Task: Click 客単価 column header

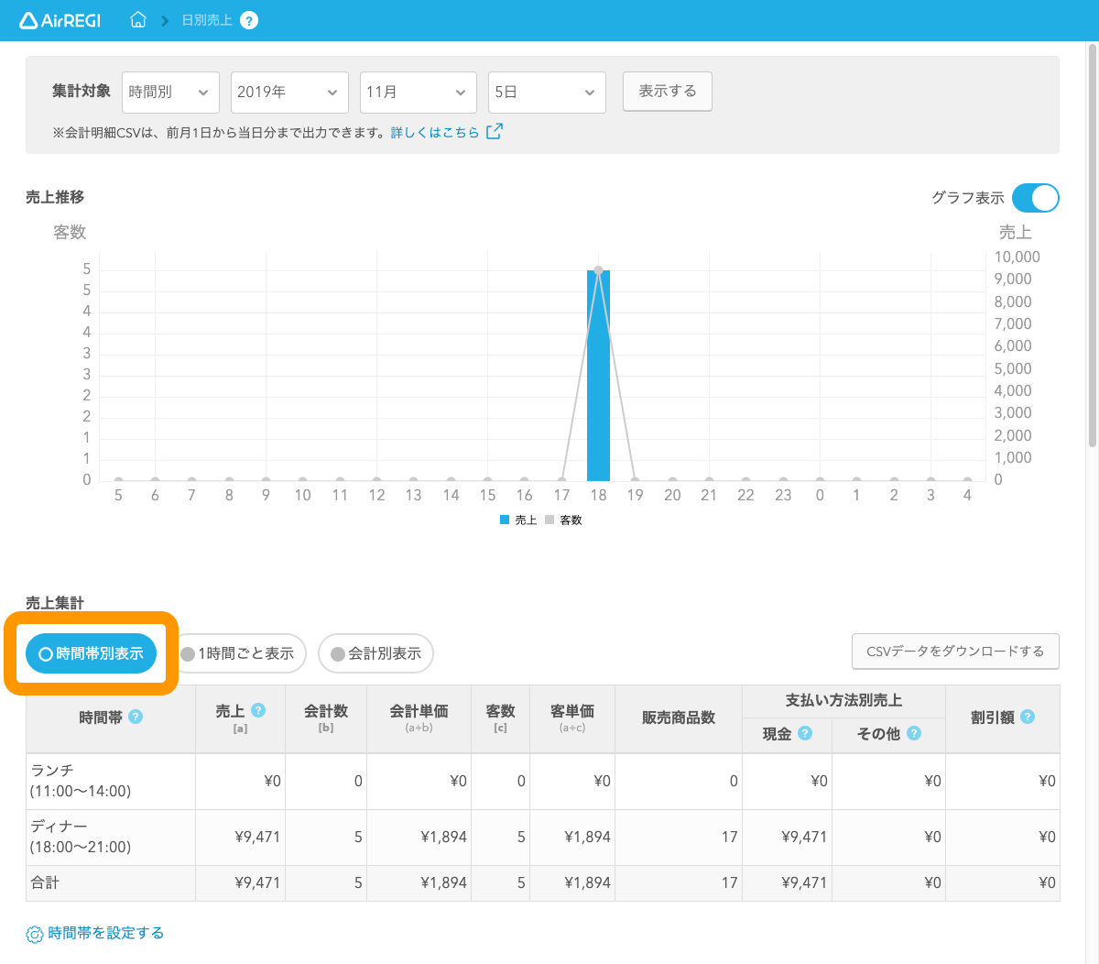Action: coord(572,718)
